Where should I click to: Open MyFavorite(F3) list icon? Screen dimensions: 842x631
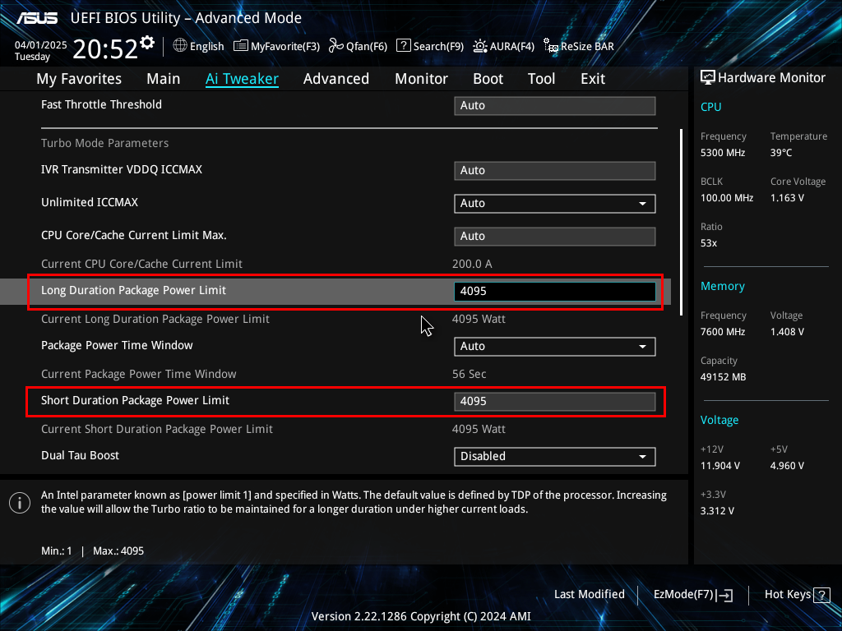(241, 46)
